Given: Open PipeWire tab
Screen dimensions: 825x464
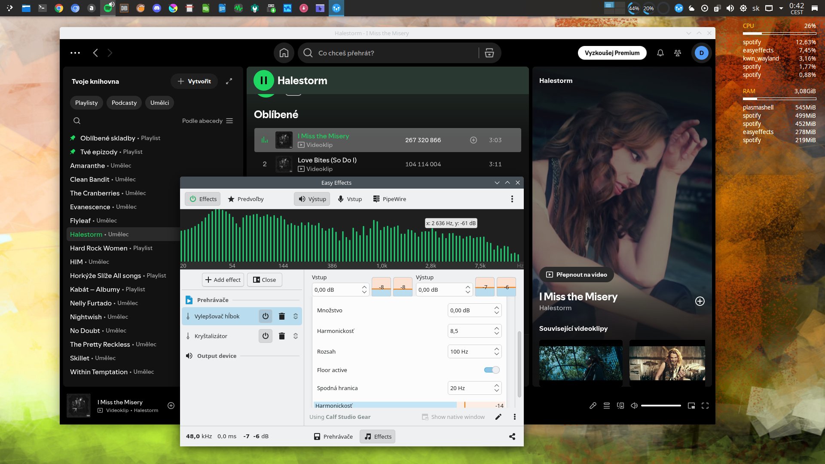Looking at the screenshot, I should pyautogui.click(x=389, y=199).
